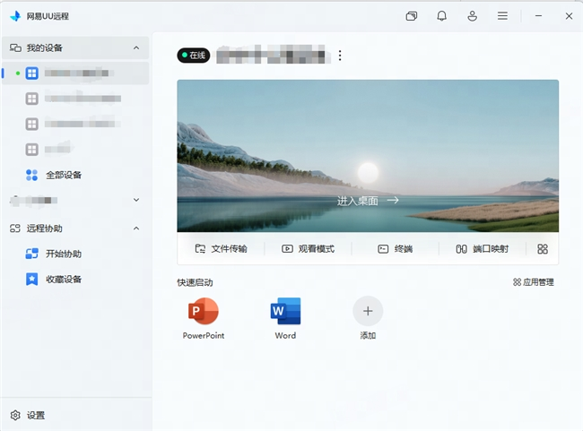Open the 终端 terminal button

(396, 249)
